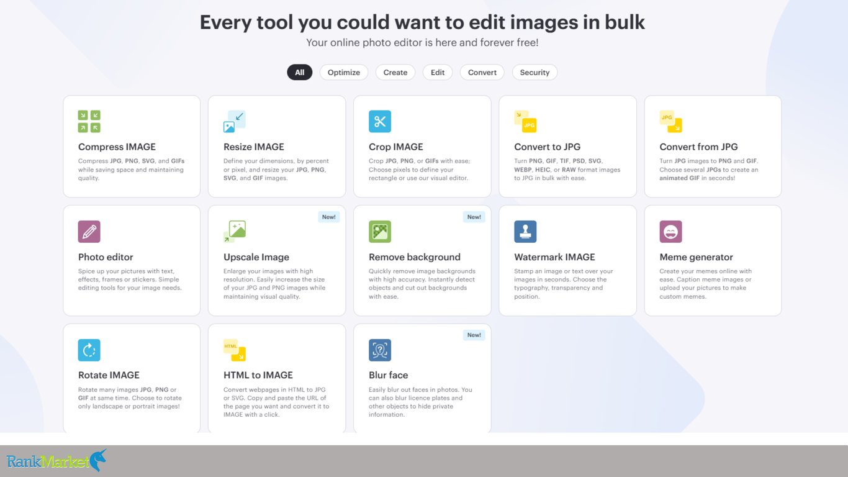Click the Watermark IMAGE stamp icon
The height and width of the screenshot is (477, 848).
coord(525,232)
